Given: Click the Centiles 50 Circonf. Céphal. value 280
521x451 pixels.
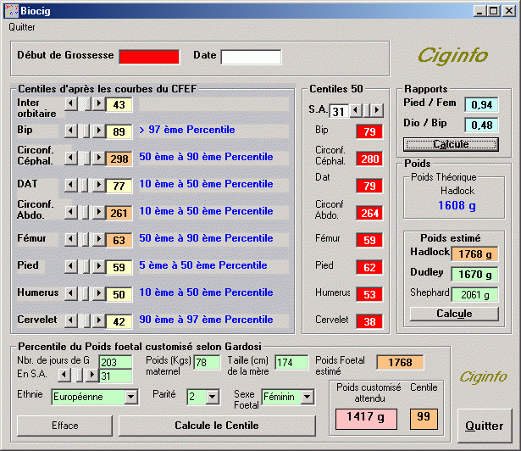Looking at the screenshot, I should [x=369, y=159].
